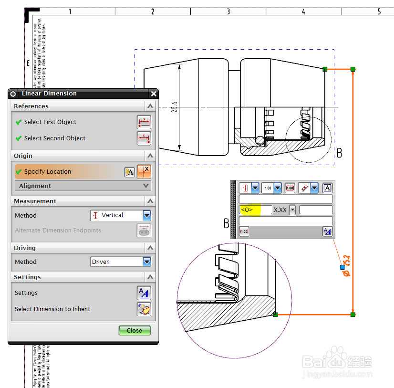Open the X.XX precision dropdown

pyautogui.click(x=292, y=210)
